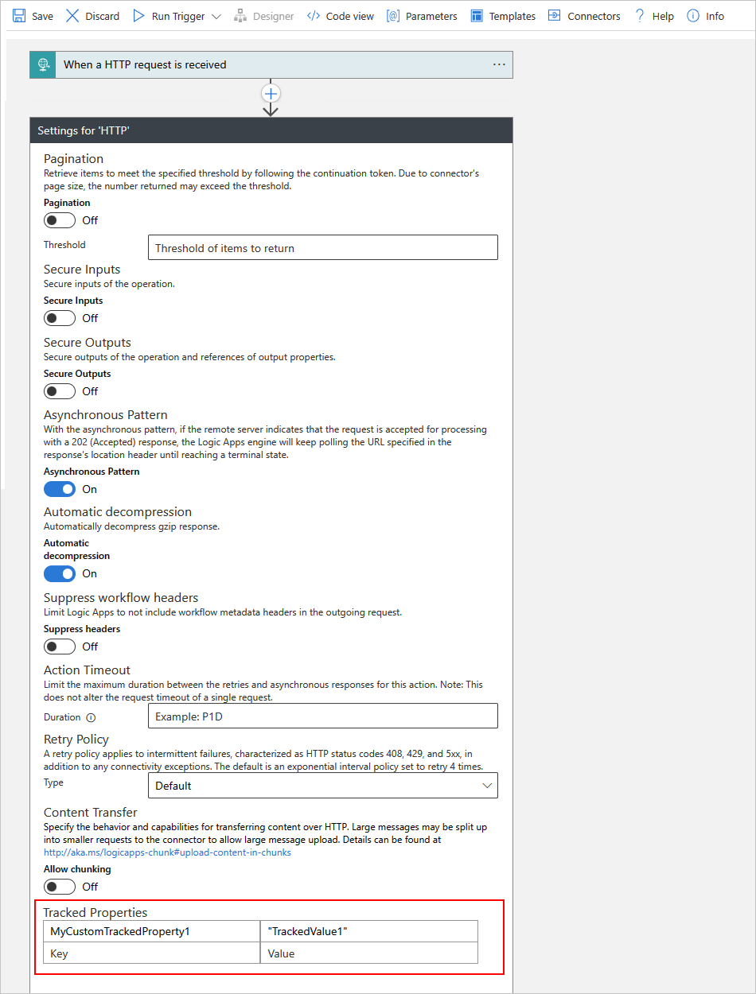Click the Save icon in the toolbar
The height and width of the screenshot is (994, 756).
coord(18,15)
